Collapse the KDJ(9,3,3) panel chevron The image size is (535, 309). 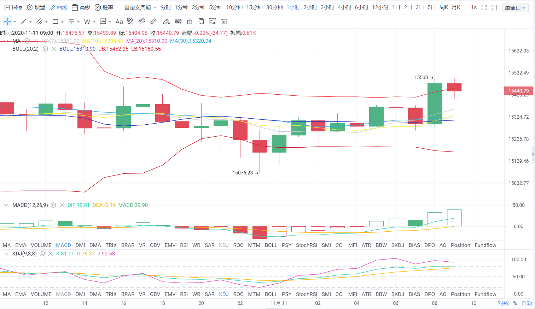[6, 254]
